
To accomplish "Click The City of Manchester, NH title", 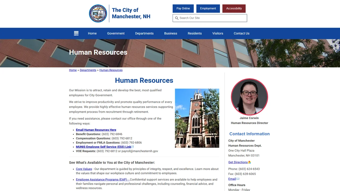I will (x=131, y=13).
